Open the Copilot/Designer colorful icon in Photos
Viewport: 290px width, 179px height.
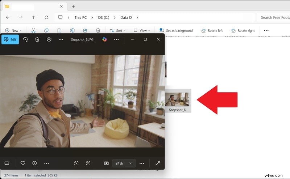[x=105, y=39]
